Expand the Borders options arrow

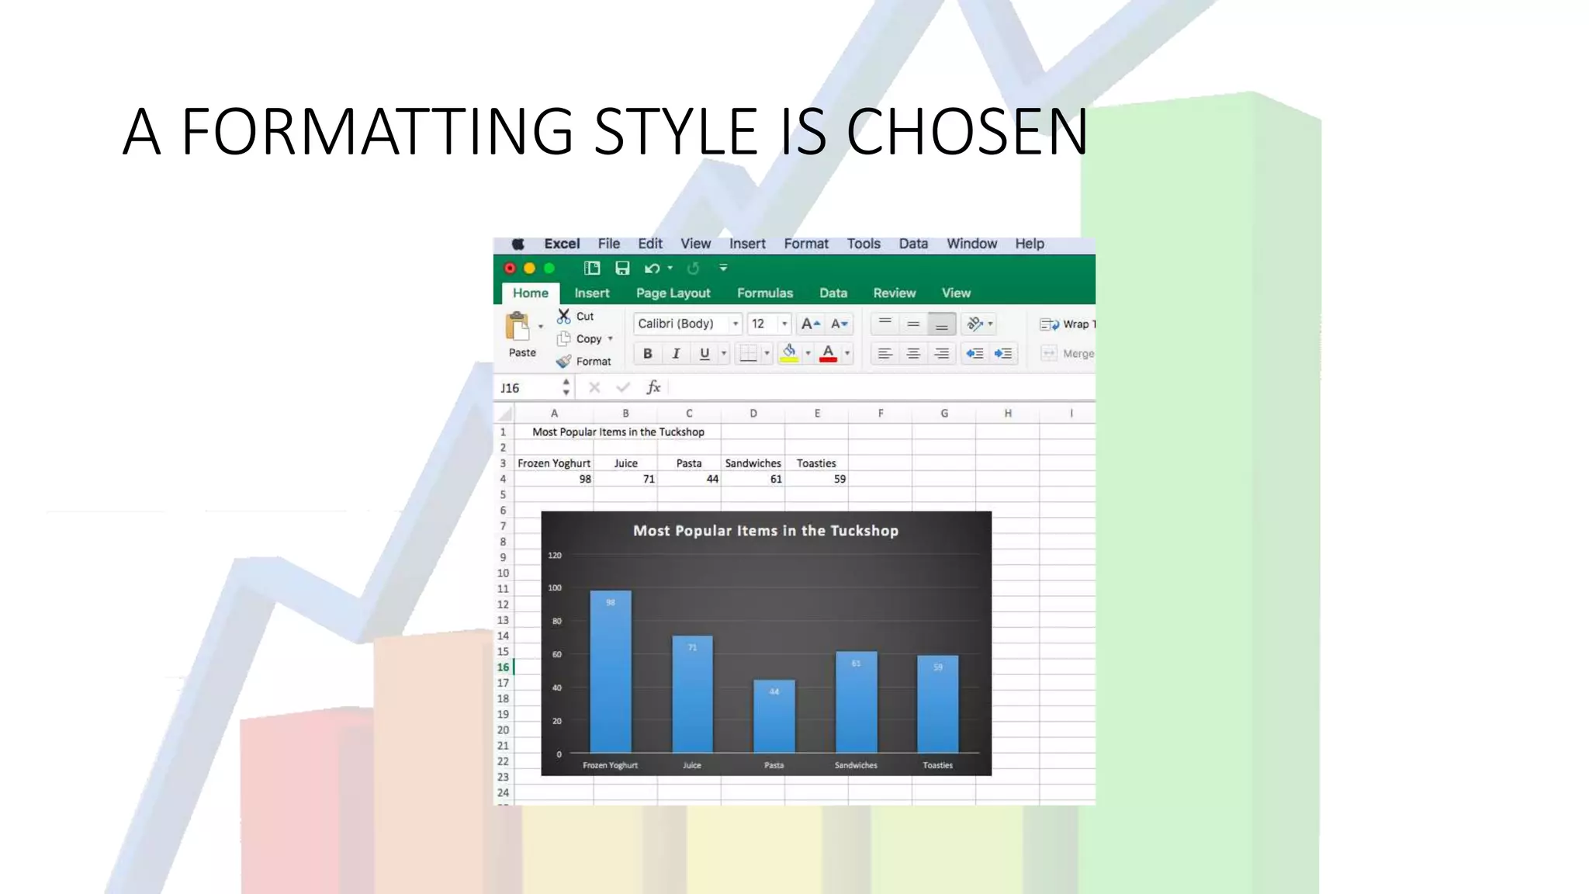tap(767, 354)
